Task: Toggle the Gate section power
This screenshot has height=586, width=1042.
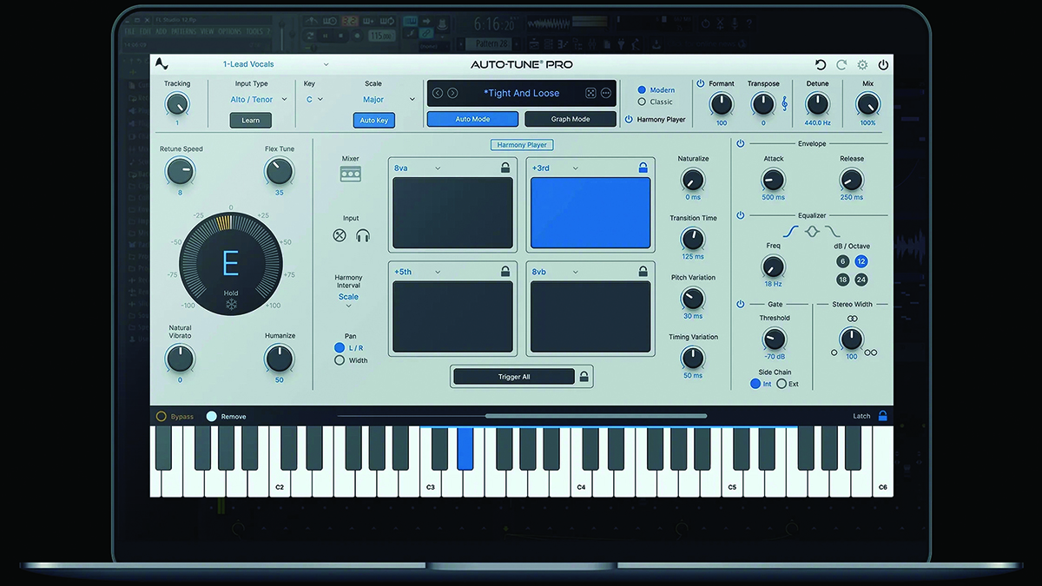Action: coord(741,304)
